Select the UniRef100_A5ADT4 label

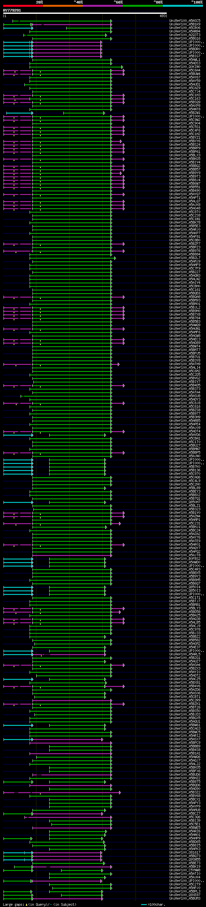click(x=185, y=431)
